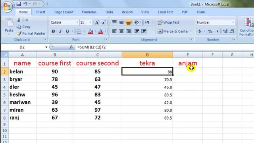Viewport: 254px width, 143px height.
Task: Open the Calibri font name dropdown
Action: click(x=77, y=23)
